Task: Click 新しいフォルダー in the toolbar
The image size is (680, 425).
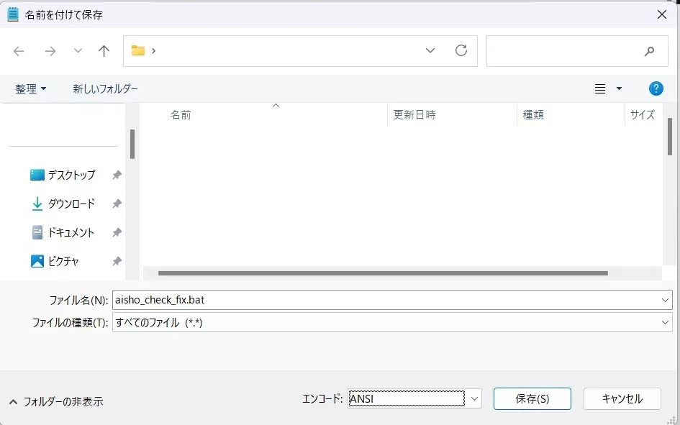Action: [x=105, y=88]
